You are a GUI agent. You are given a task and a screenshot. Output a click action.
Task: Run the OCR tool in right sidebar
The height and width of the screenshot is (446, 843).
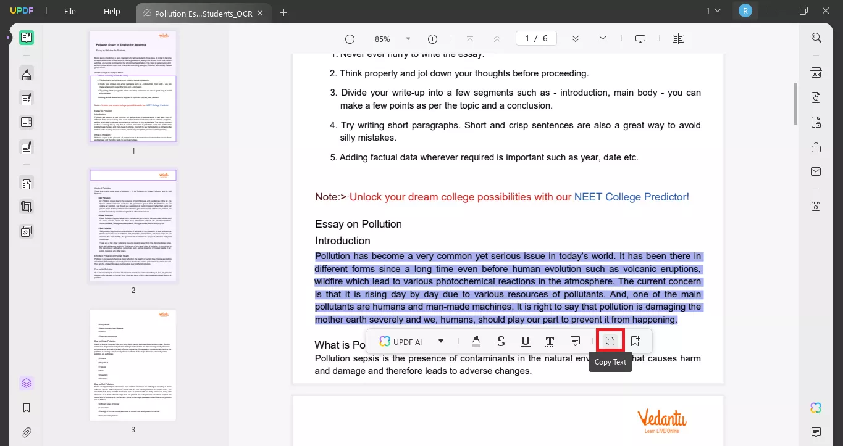(816, 73)
